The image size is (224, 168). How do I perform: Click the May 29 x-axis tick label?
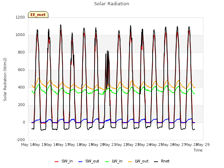click(203, 145)
